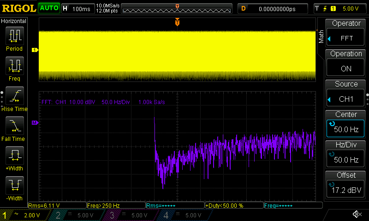The height and width of the screenshot is (221, 369).
Task: Select the Period measurement icon
Action: [14, 37]
